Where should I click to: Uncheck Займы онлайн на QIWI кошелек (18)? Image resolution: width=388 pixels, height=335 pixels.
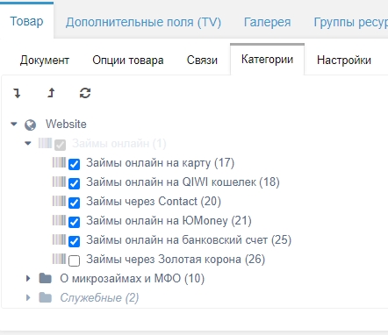coord(74,183)
